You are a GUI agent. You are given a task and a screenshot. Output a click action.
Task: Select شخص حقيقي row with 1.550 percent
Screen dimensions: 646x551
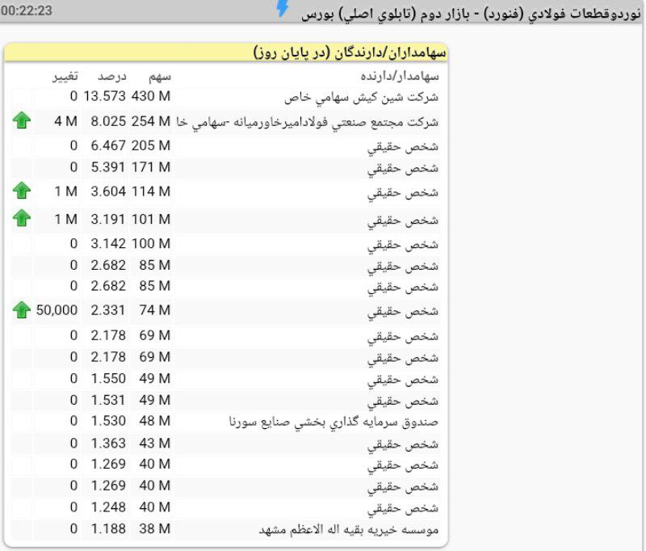click(403, 380)
